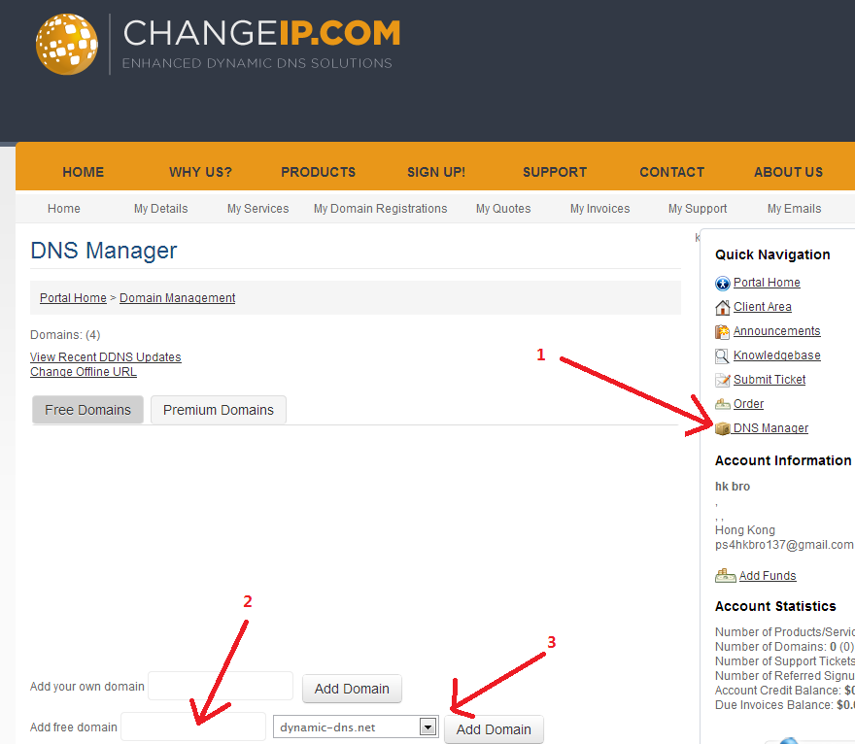Open the PRODUCTS menu item
The width and height of the screenshot is (855, 744).
(x=319, y=172)
